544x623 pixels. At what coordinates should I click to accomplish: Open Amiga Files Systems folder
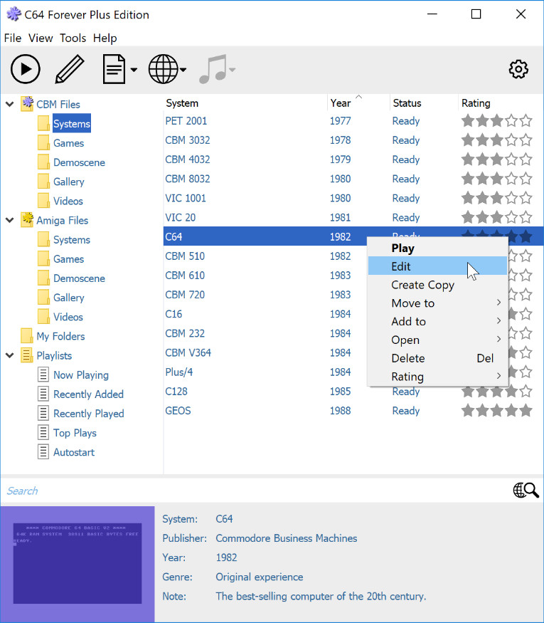(72, 239)
